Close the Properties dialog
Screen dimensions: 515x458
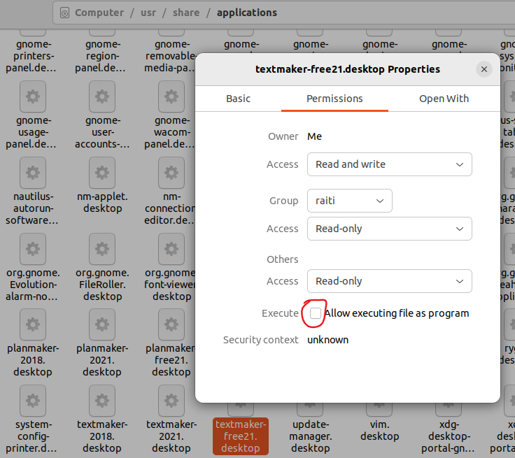tap(484, 69)
